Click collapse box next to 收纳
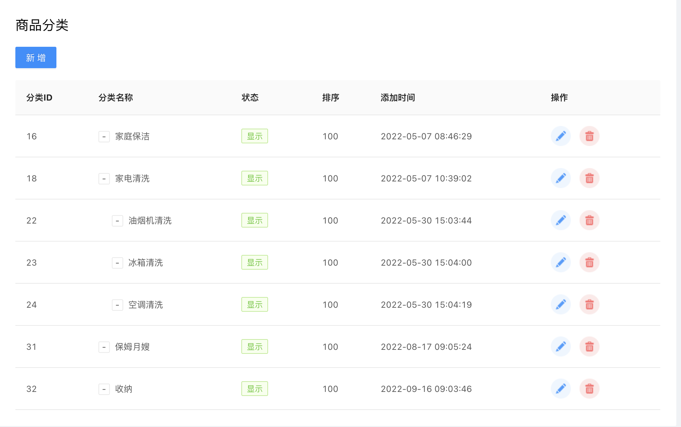This screenshot has width=681, height=427. [x=104, y=389]
